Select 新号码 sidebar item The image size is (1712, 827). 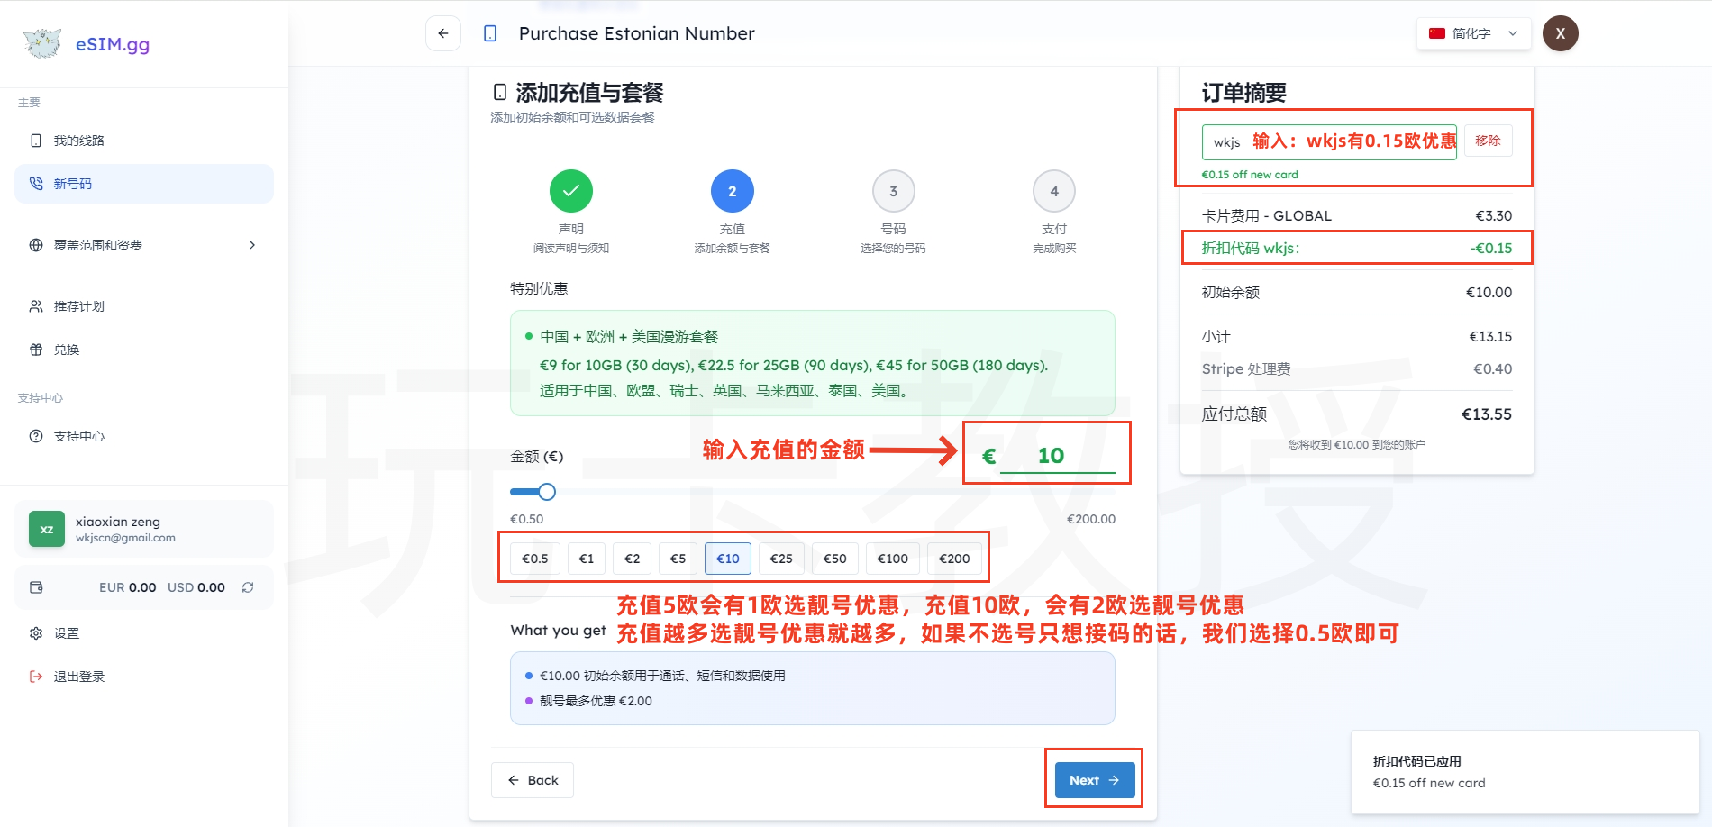click(144, 184)
